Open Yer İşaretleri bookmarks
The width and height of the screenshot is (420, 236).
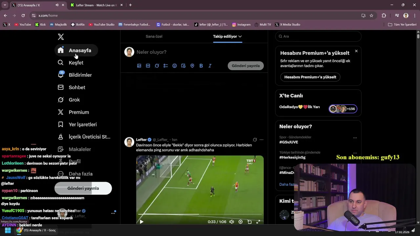(78, 125)
